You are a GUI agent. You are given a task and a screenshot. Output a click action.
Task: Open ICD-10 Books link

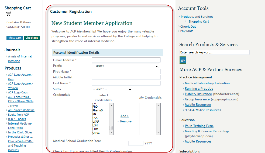(x=17, y=119)
